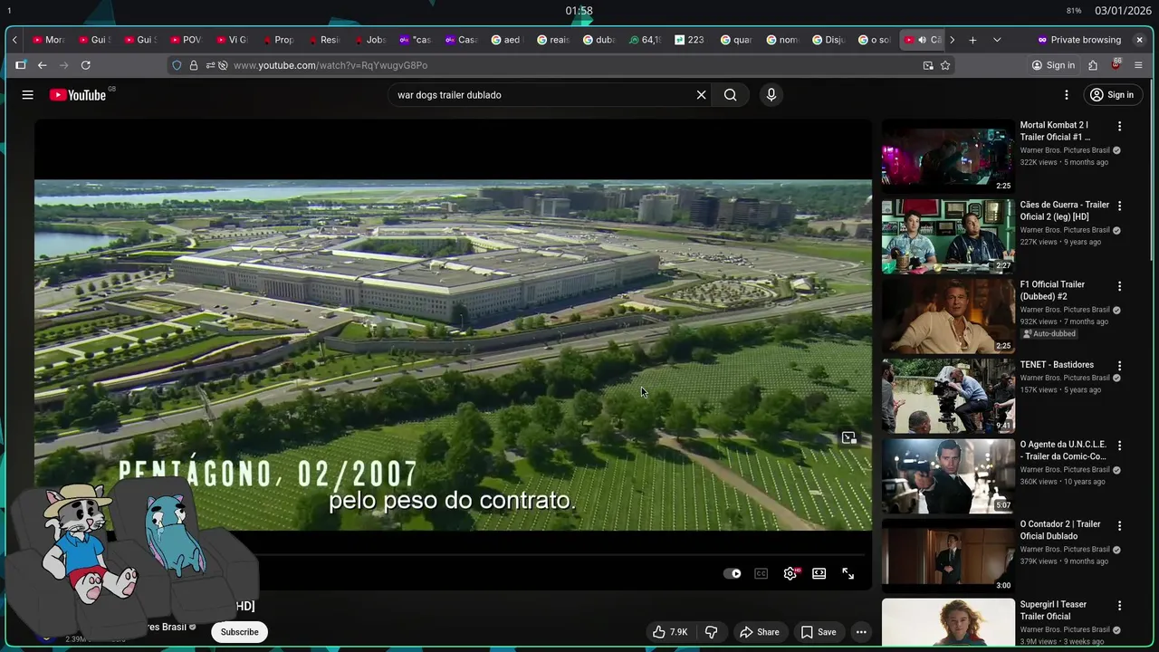Screen dimensions: 1159x652
Task: Open options for O Contador 2 video
Action: [x=1119, y=525]
